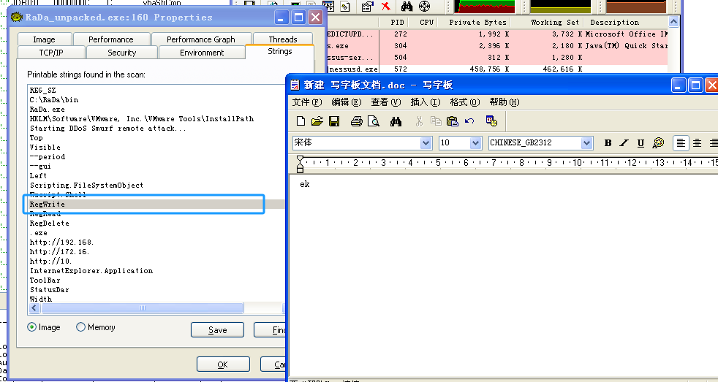Click the strings list horizontal scrollbar thumb

(143, 308)
